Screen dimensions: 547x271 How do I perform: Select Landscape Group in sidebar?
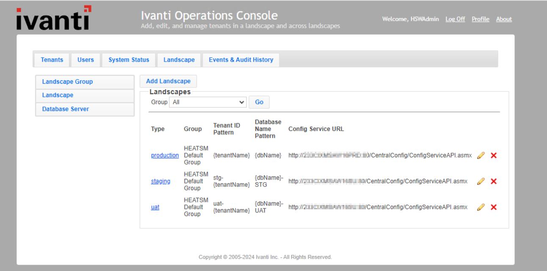click(x=67, y=82)
